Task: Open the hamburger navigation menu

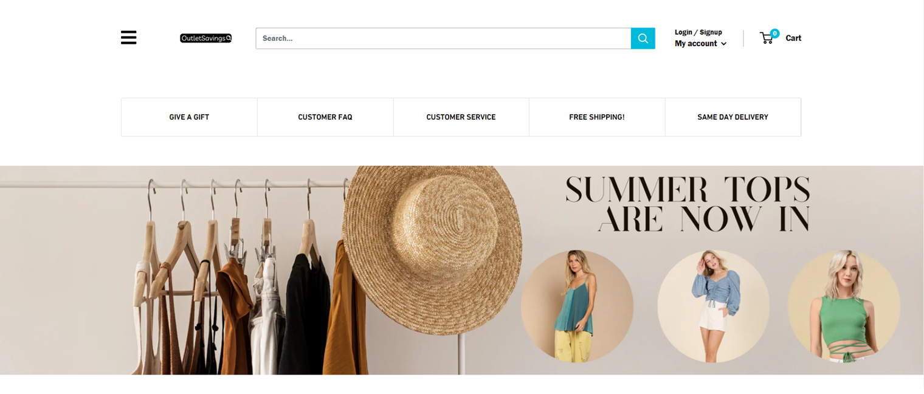Action: click(128, 38)
